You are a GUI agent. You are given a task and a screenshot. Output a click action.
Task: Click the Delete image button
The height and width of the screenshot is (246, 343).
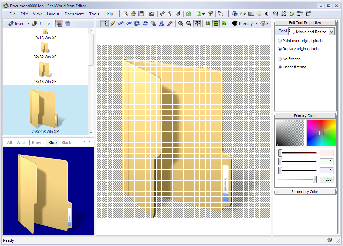(41, 23)
